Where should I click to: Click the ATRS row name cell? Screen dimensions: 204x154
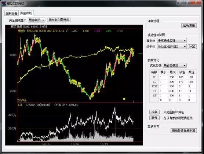pos(154,87)
